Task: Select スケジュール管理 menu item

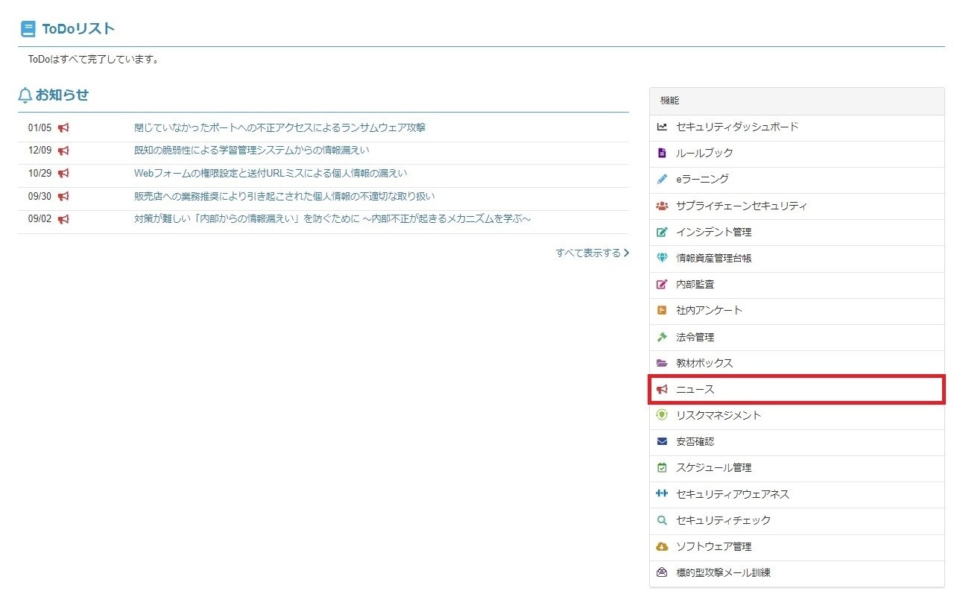Action: (x=797, y=467)
